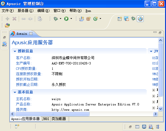Open the 编辑(E) menu
The width and height of the screenshot is (166, 131).
point(43,11)
